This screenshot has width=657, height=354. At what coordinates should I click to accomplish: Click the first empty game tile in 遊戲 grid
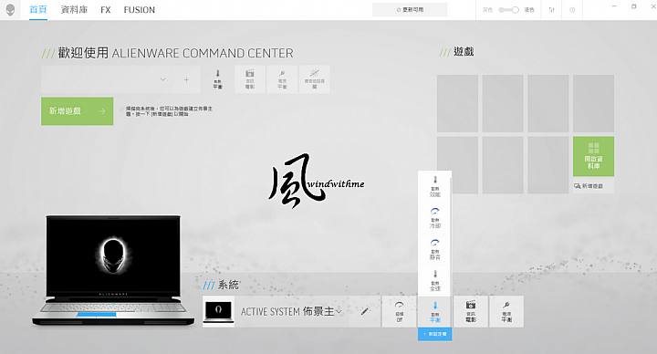pyautogui.click(x=457, y=103)
